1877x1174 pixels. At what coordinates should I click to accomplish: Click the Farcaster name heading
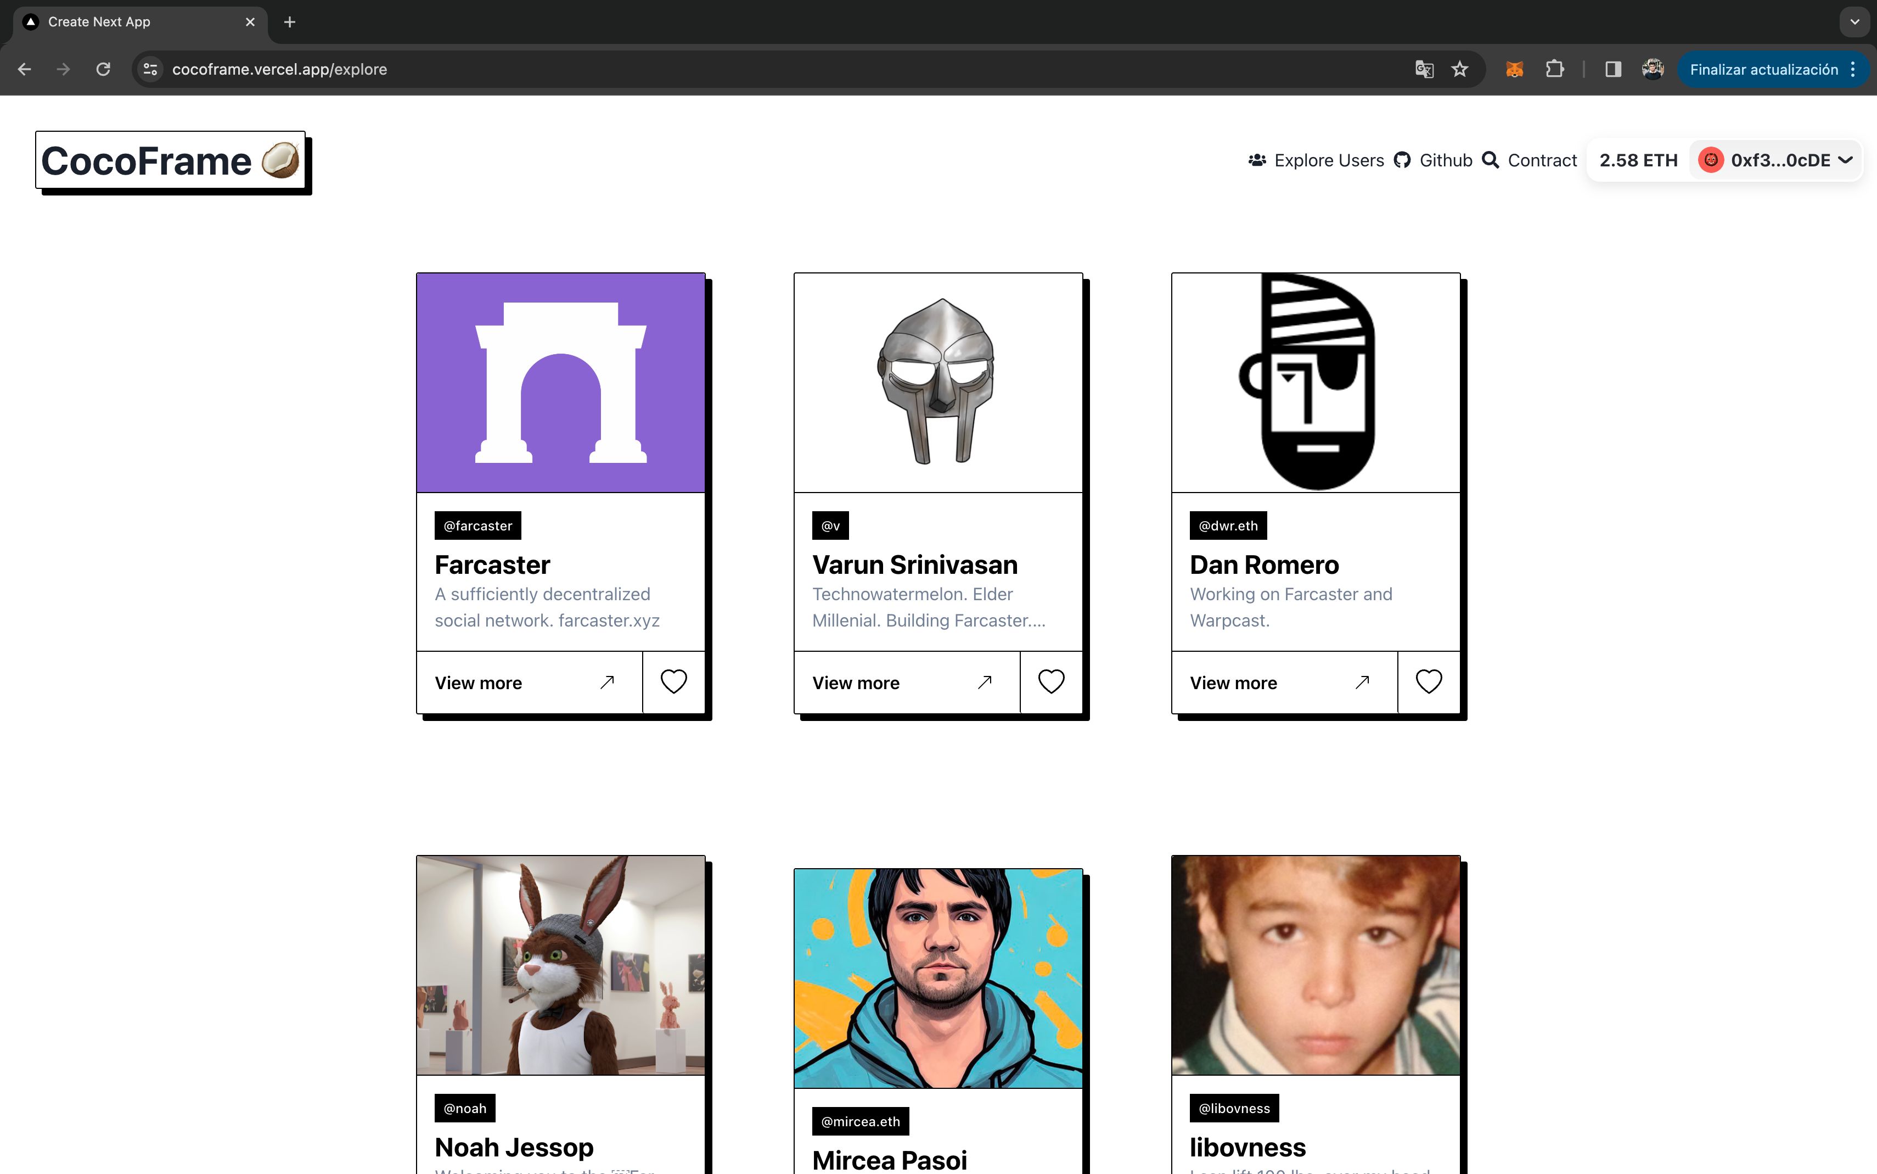point(492,564)
